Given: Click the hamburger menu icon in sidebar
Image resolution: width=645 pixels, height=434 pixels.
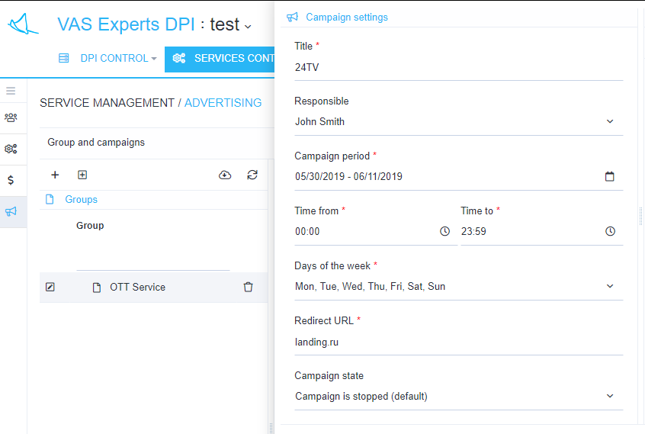Looking at the screenshot, I should pyautogui.click(x=11, y=91).
